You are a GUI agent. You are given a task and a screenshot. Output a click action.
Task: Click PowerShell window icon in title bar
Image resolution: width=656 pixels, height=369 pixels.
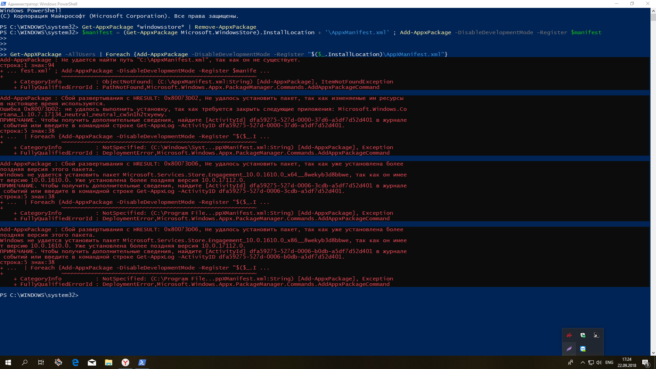(3, 4)
